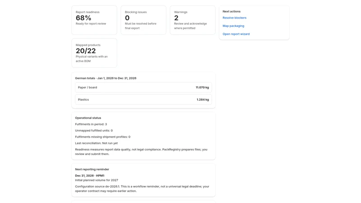
Task: Click 'Fulfilments missing shipment profiles: 0' line
Action: 103,137
